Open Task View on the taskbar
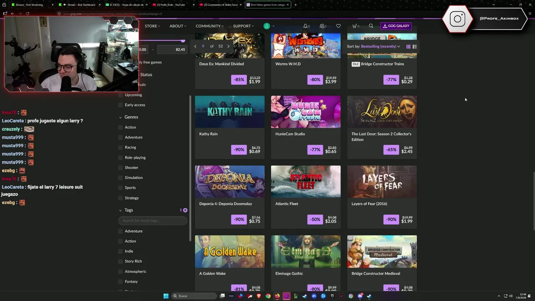535x301 pixels. pyautogui.click(x=222, y=296)
